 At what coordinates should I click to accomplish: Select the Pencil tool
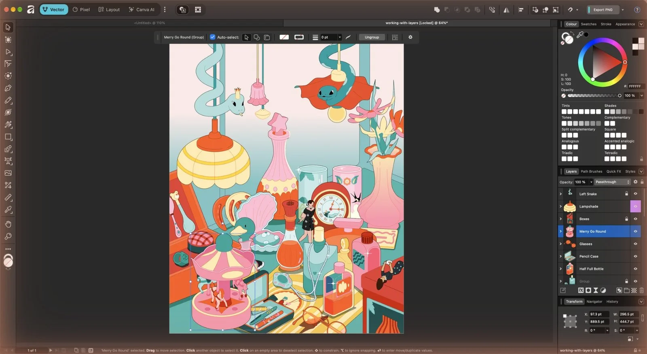8,100
